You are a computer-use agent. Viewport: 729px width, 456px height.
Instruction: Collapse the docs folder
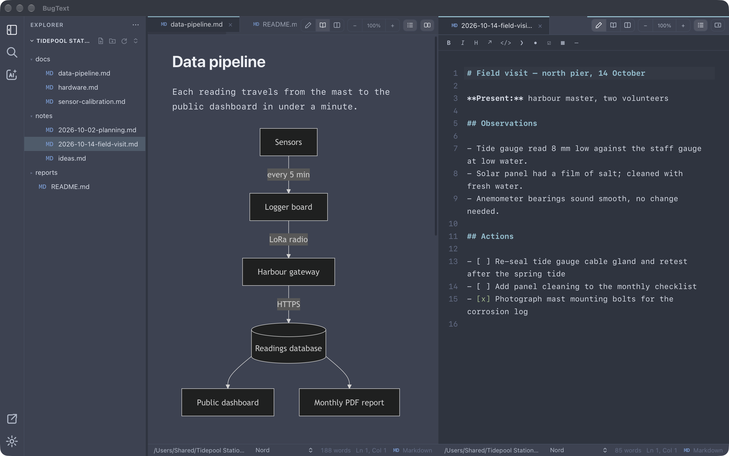(85, 59)
